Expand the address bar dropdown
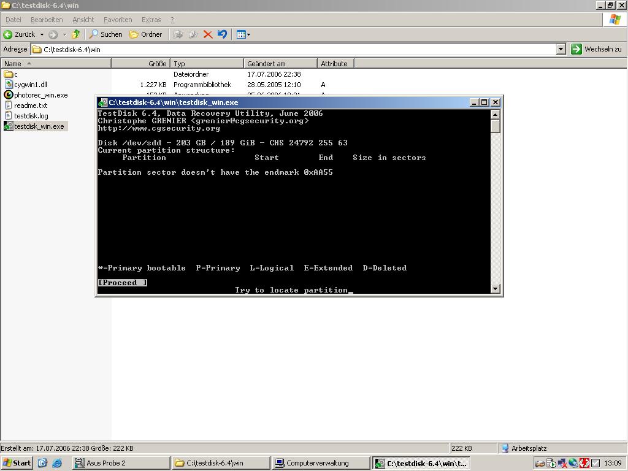This screenshot has height=471, width=628. tap(561, 49)
